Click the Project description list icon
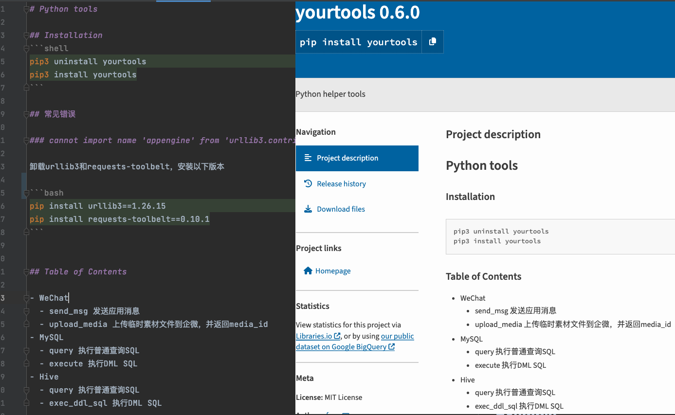 308,158
